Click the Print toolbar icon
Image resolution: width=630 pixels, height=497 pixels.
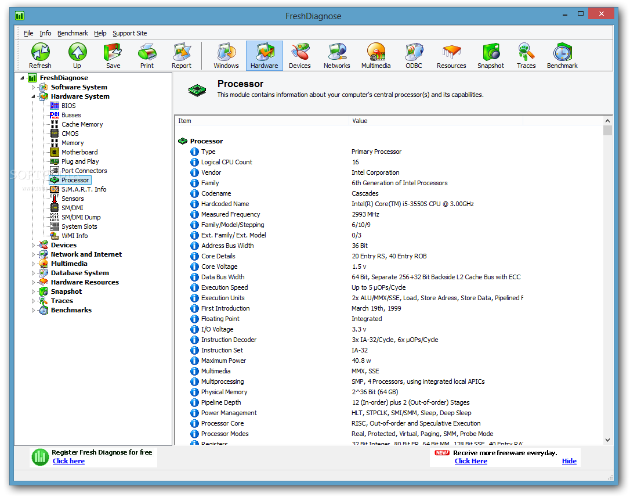tap(147, 56)
